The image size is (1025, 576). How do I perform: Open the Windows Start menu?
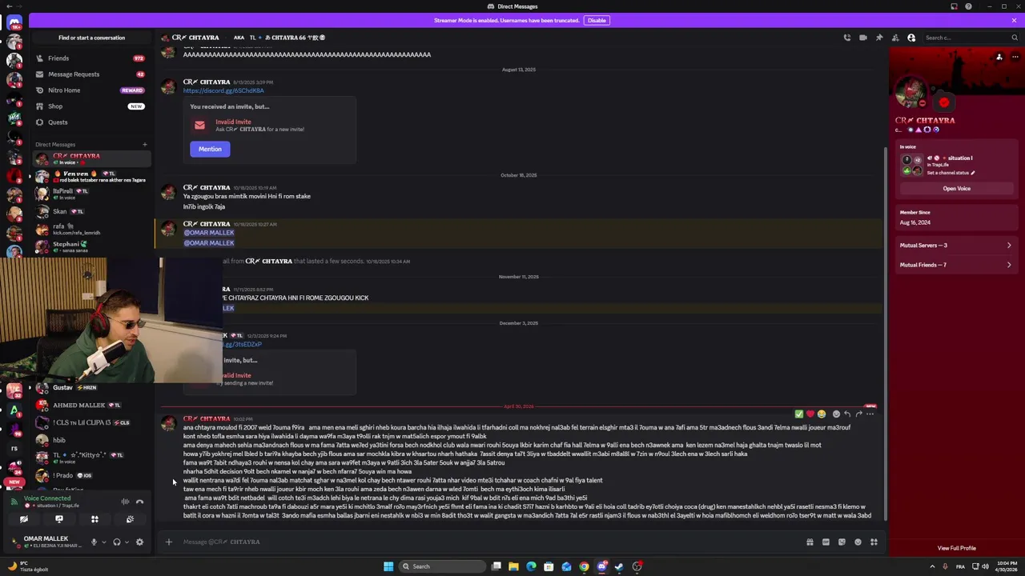tap(388, 566)
